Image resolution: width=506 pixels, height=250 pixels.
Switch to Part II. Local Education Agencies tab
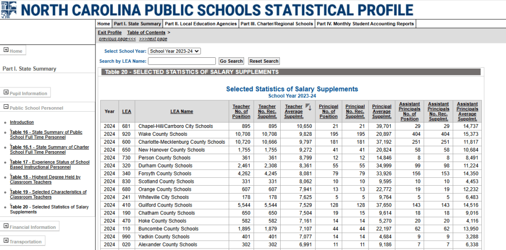click(x=201, y=24)
